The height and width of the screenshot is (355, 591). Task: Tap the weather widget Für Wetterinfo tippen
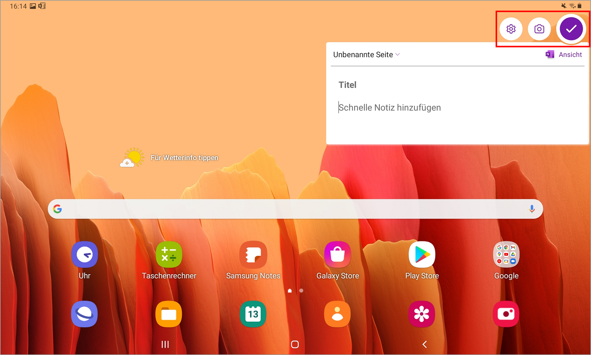(x=169, y=158)
